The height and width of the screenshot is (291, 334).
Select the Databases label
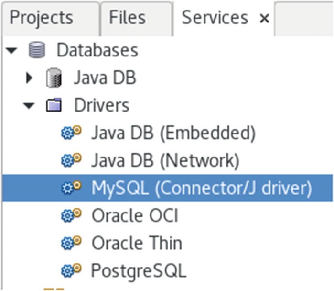(97, 50)
